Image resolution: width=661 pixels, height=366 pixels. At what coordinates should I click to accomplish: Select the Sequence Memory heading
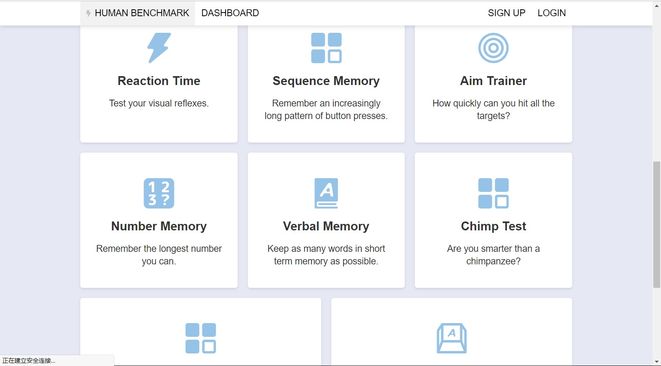pos(326,81)
